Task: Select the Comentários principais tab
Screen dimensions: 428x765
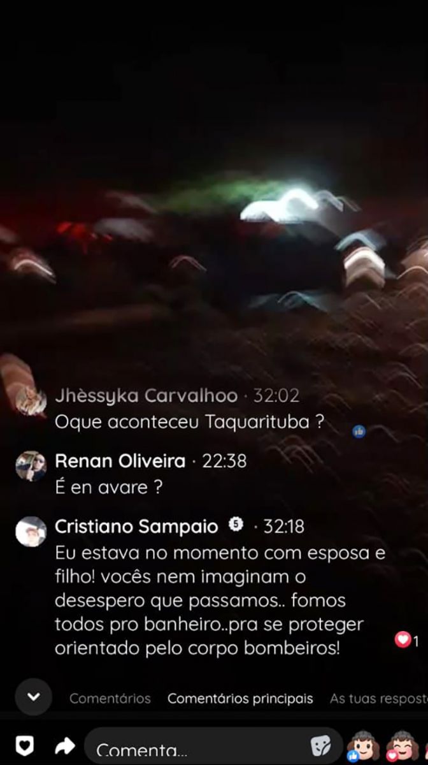Action: point(240,698)
